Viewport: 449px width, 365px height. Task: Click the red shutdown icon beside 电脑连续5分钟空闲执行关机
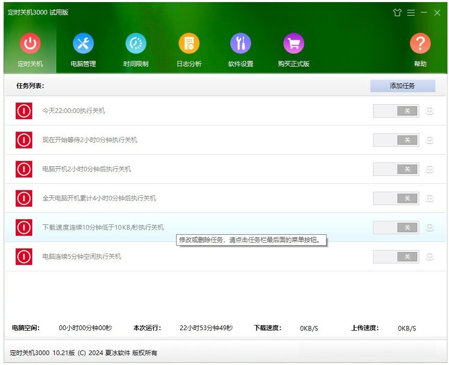23,257
